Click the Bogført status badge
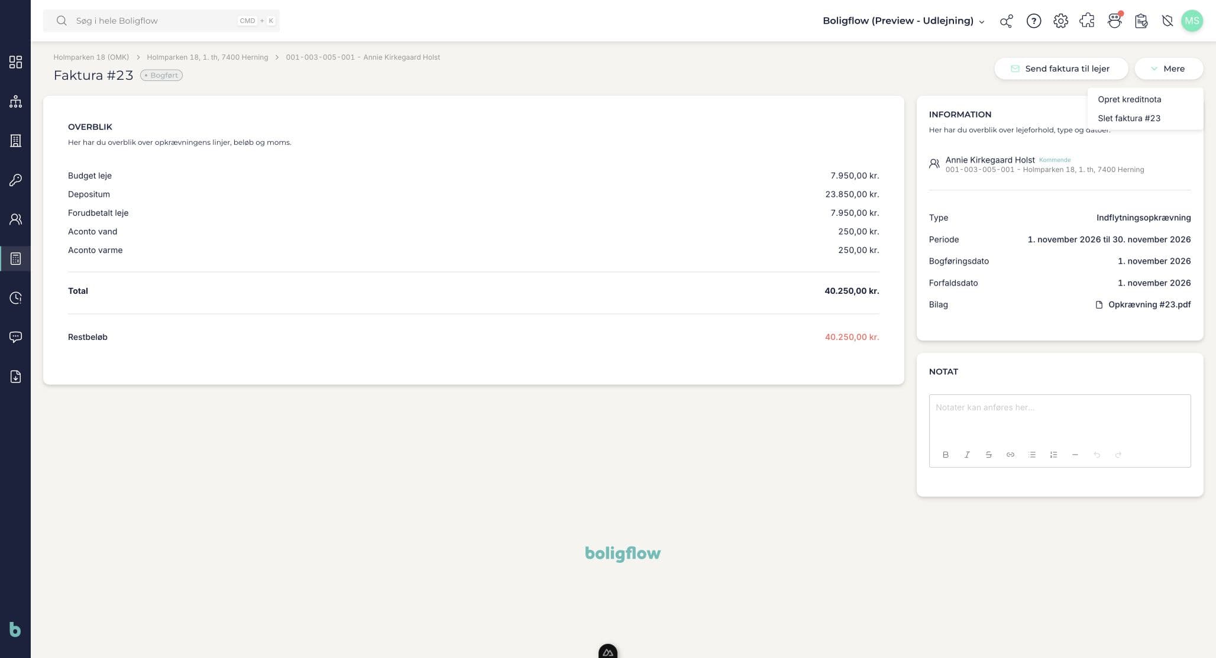 pos(161,75)
